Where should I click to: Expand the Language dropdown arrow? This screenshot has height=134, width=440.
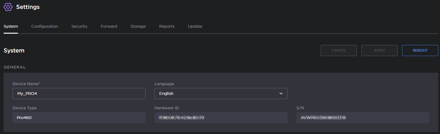pos(281,93)
